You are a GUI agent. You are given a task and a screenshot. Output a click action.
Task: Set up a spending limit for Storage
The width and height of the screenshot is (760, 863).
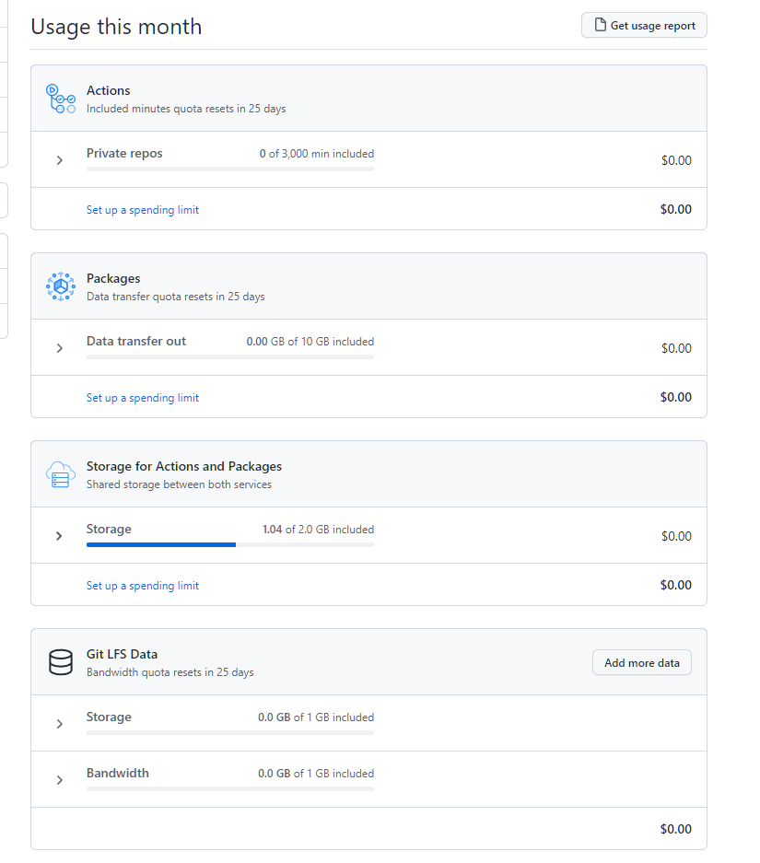pos(142,585)
